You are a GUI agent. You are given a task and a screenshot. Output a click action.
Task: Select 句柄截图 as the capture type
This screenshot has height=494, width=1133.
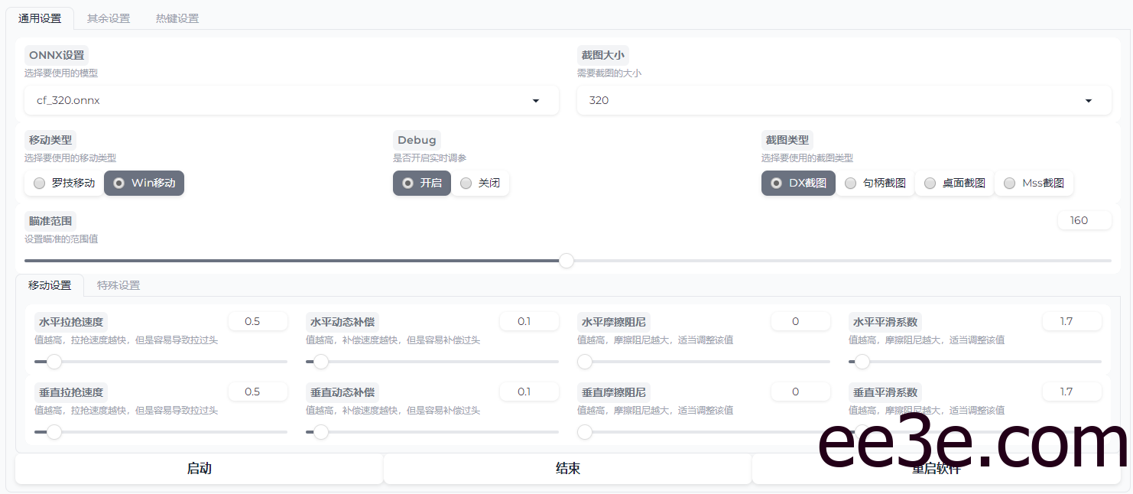pos(875,183)
